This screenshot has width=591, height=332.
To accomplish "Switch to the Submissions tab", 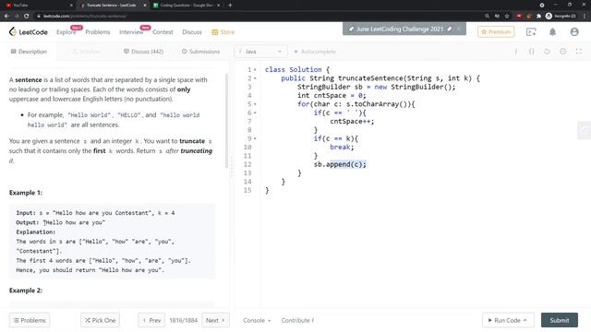I will click(x=200, y=52).
